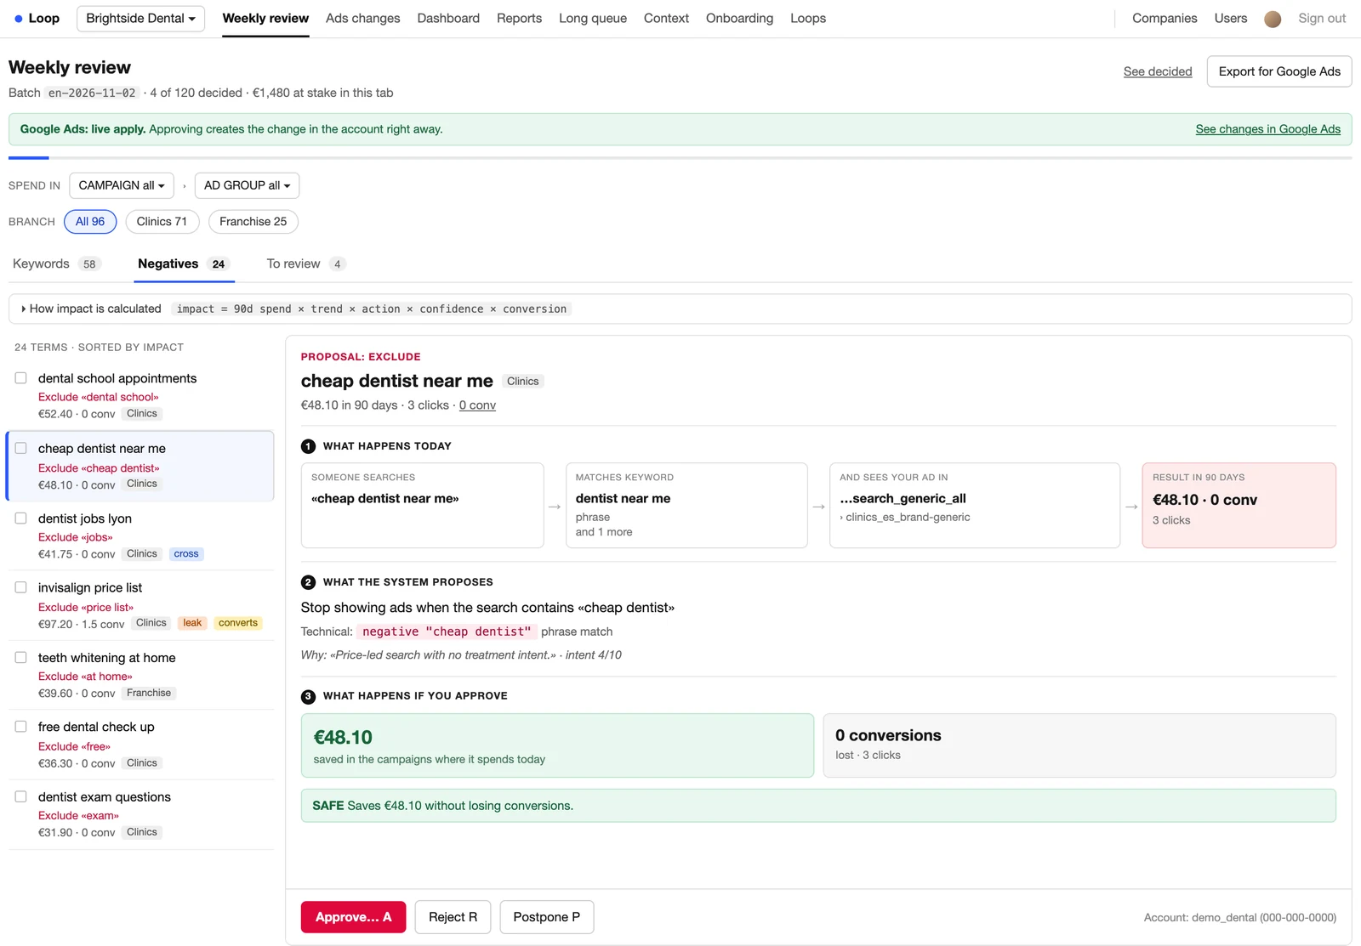Open the user avatar in top bar
This screenshot has height=946, width=1361.
point(1273,19)
